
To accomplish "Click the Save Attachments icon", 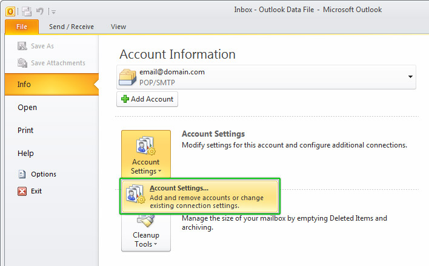I will (22, 63).
